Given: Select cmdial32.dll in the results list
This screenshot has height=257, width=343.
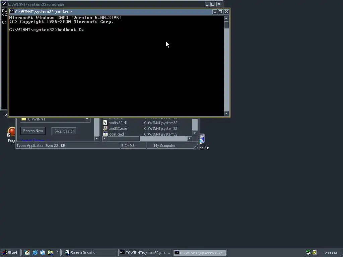Looking at the screenshot, I should coord(118,123).
